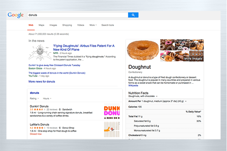Open the LaMar's Donuts listing
227x151 pixels.
39,125
